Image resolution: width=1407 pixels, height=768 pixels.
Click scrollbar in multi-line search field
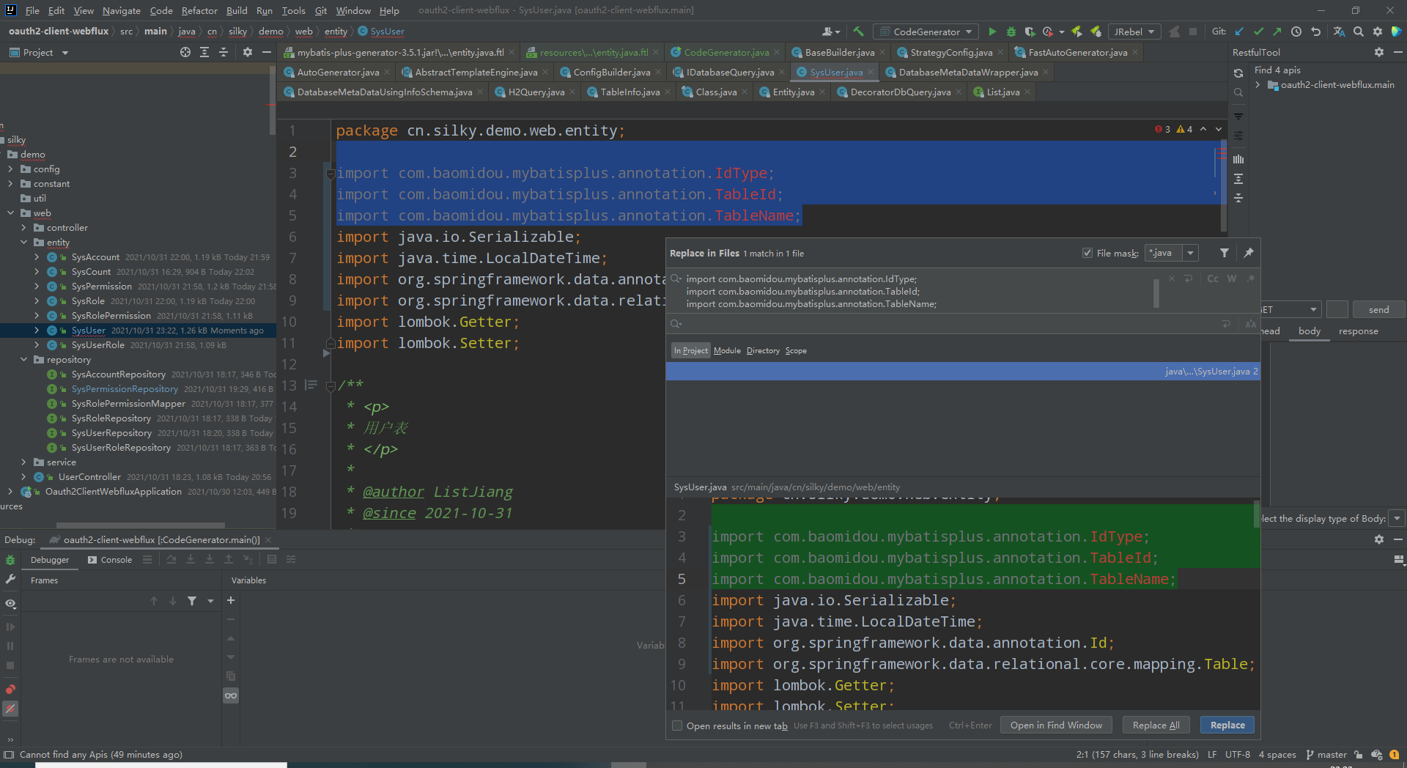tap(1156, 293)
